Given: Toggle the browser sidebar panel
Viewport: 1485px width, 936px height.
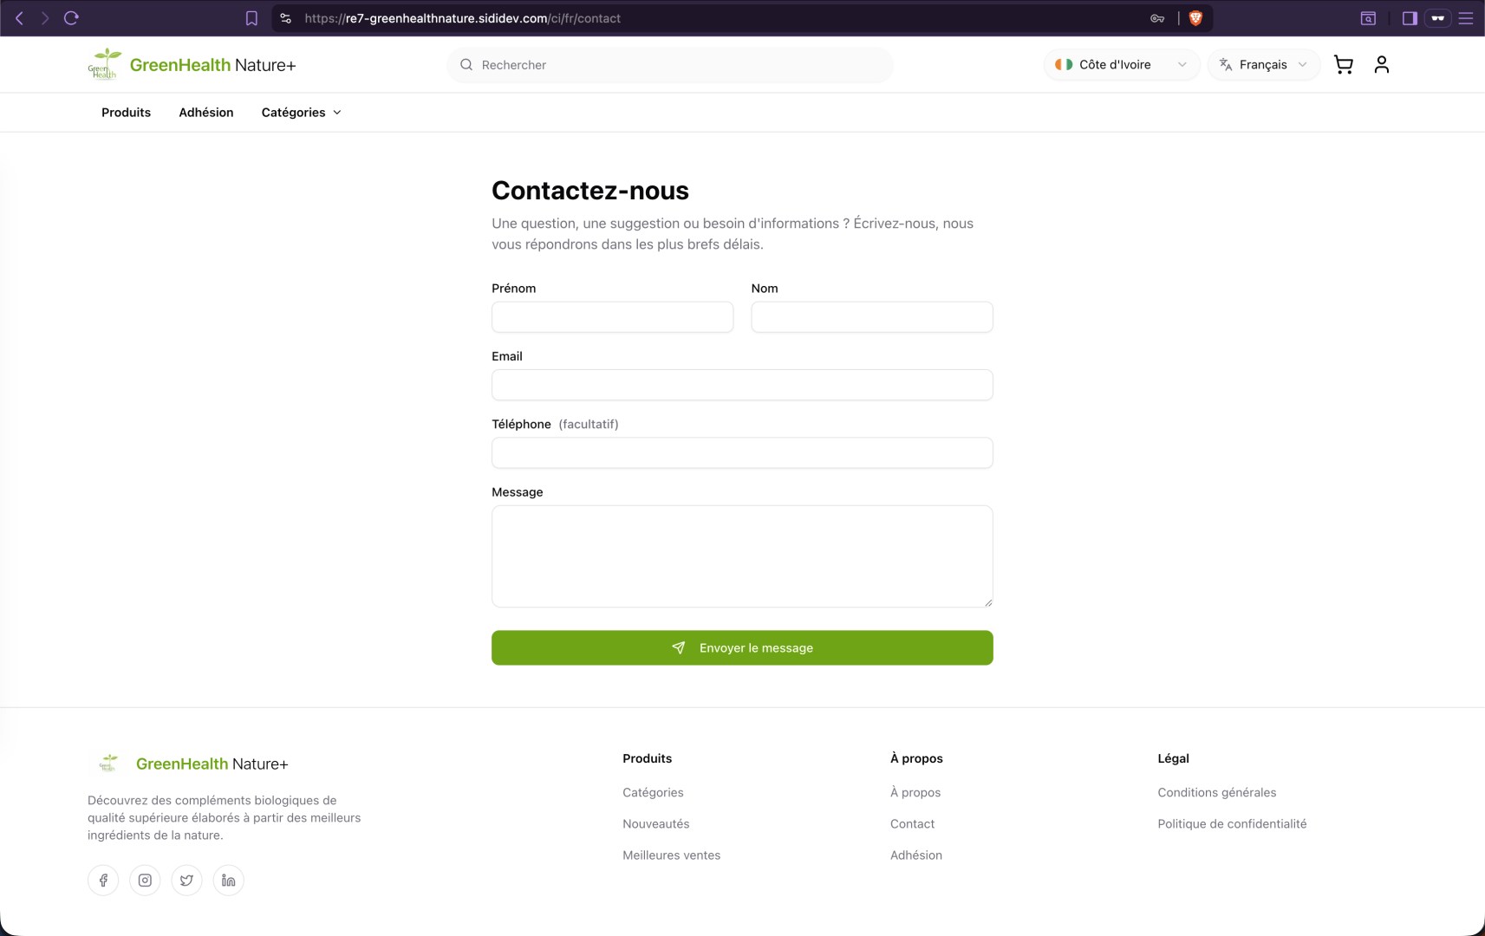Looking at the screenshot, I should (x=1409, y=18).
